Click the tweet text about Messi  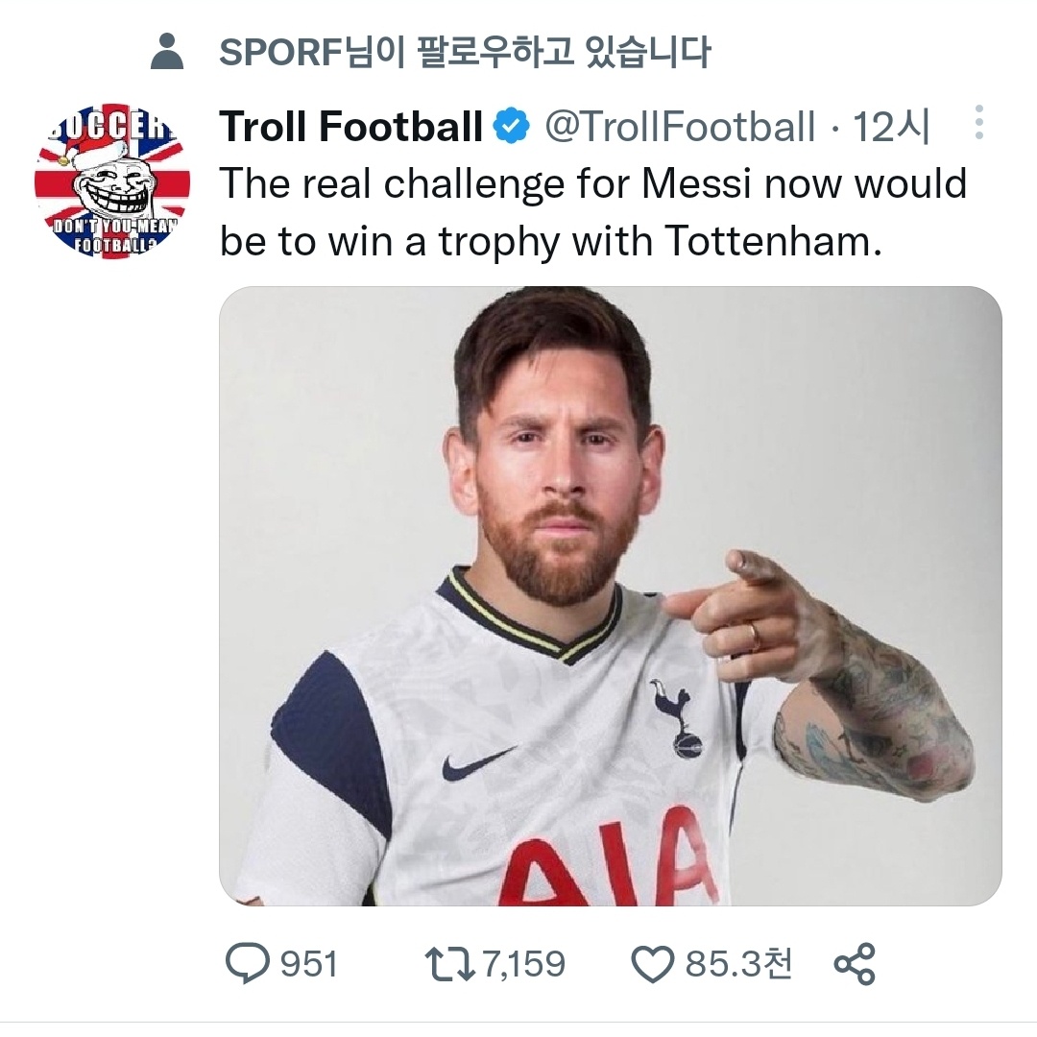(x=592, y=212)
